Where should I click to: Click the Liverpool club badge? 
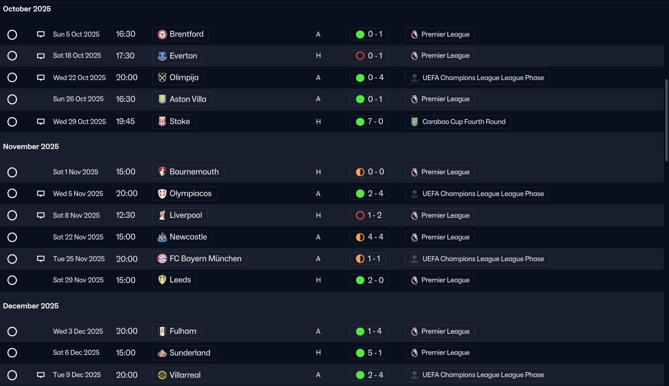point(162,216)
